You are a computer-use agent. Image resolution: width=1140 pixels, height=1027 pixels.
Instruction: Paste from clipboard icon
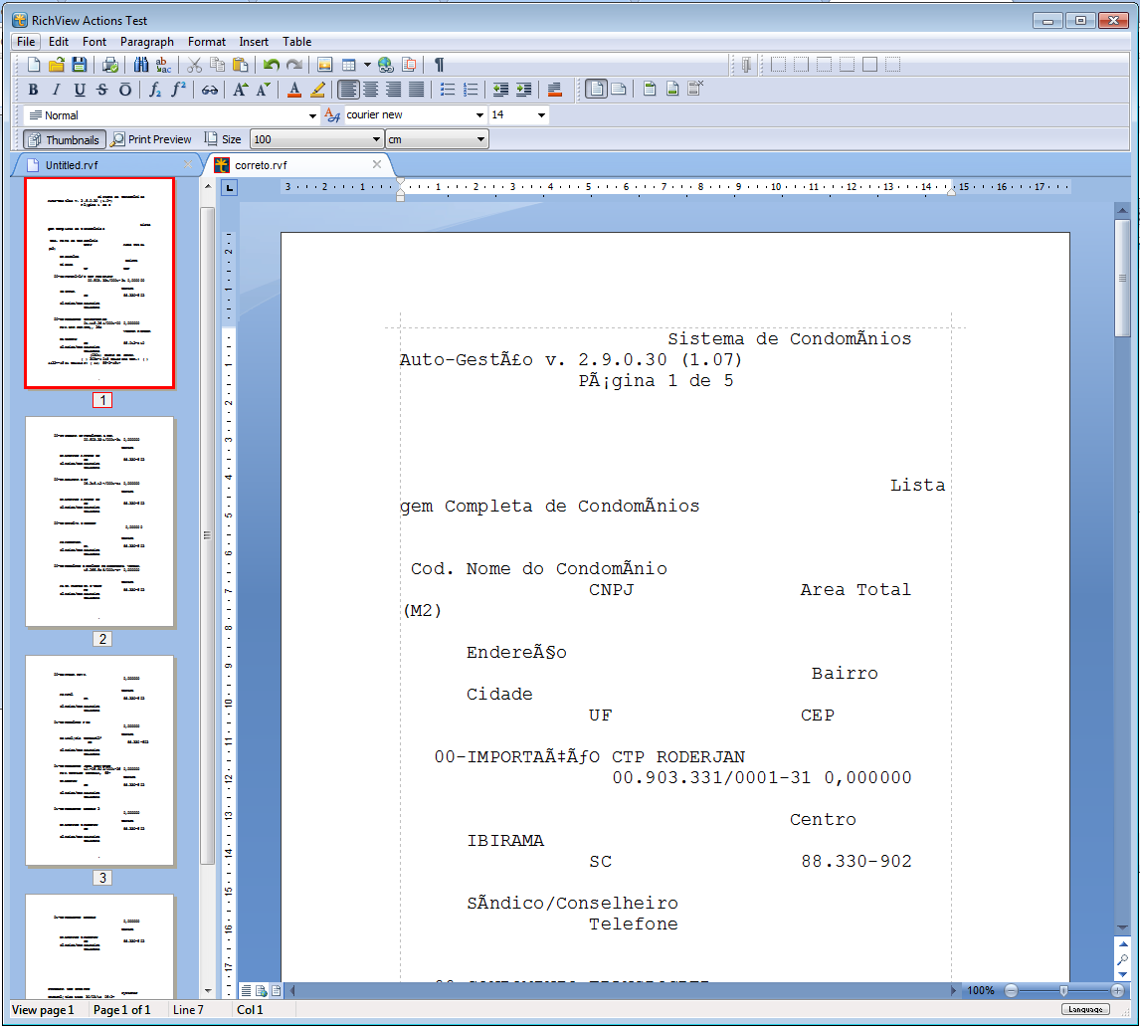pyautogui.click(x=240, y=65)
